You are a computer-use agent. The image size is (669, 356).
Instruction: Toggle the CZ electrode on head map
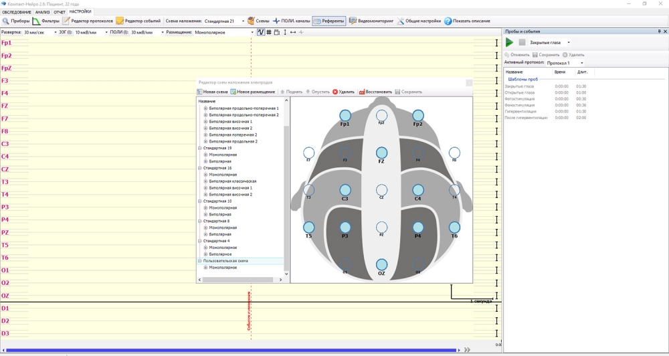(381, 191)
